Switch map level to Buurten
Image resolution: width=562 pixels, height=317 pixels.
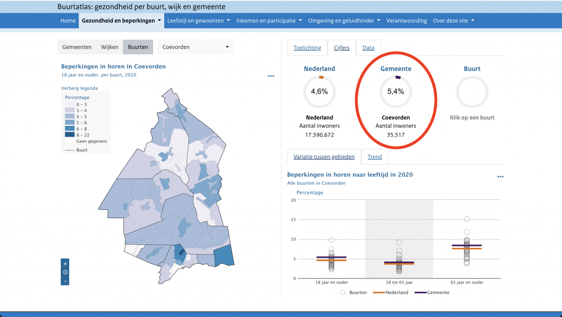click(x=138, y=47)
